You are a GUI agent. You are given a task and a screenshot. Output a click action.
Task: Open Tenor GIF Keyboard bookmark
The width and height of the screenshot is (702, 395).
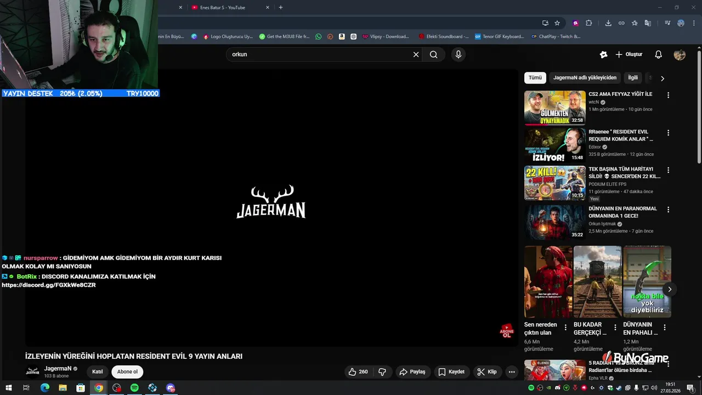pos(500,37)
